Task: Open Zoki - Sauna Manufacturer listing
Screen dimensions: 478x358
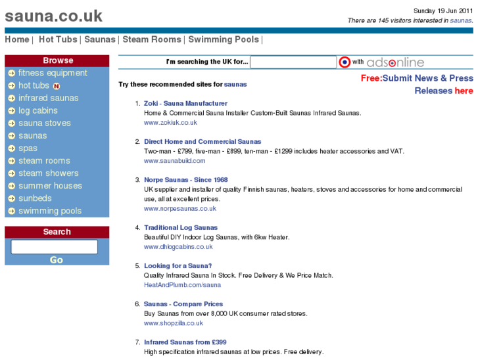Action: pyautogui.click(x=185, y=104)
